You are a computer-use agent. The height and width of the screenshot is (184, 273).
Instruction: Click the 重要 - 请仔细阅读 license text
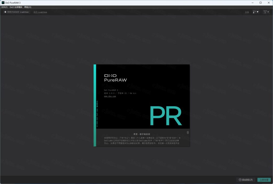coord(142,134)
